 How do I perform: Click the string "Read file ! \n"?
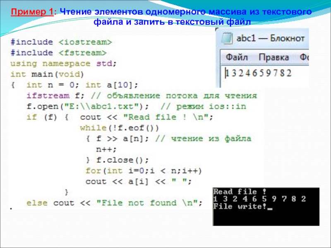coord(166,117)
